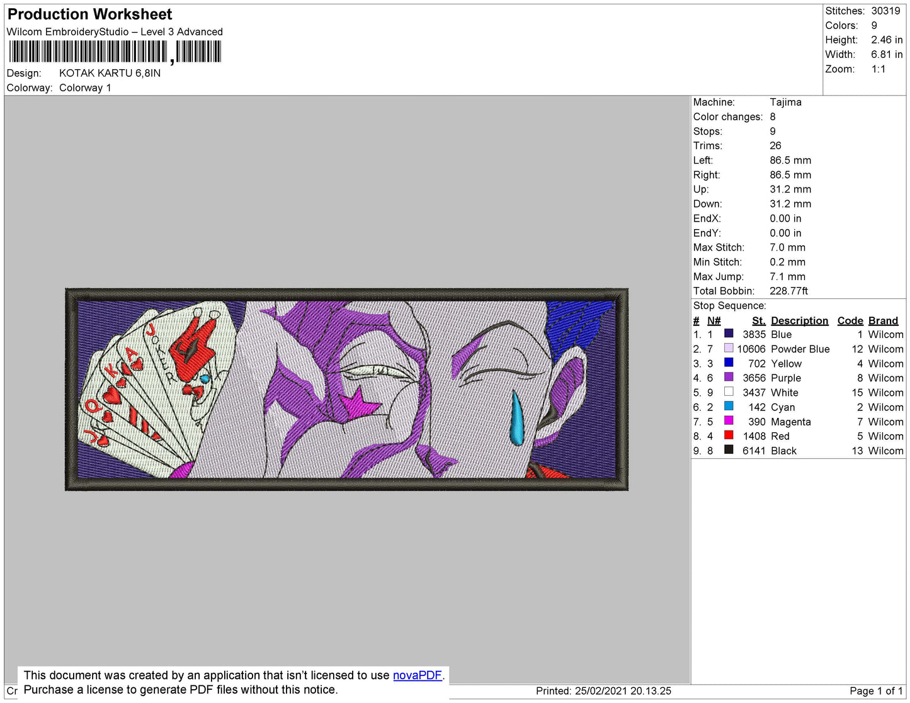Click the Red thread color swatch
Image resolution: width=910 pixels, height=703 pixels.
(729, 435)
